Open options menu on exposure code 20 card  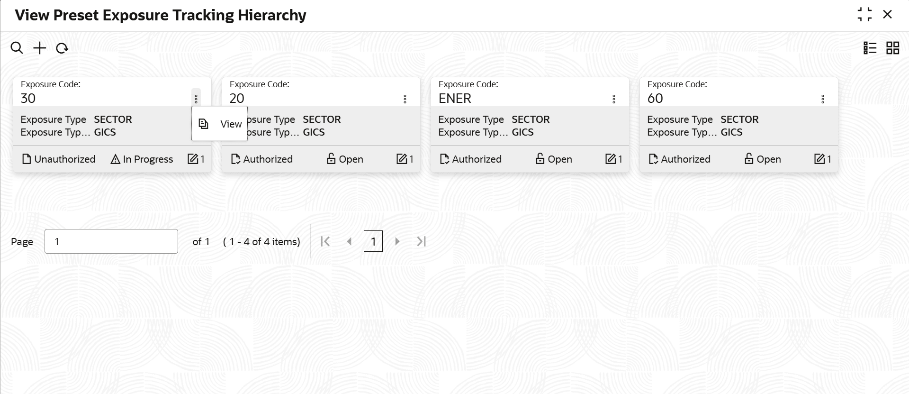(x=405, y=99)
